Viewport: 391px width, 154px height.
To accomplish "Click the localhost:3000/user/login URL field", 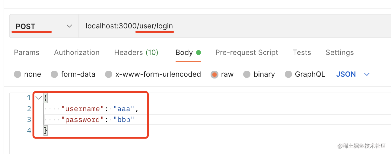I will (129, 26).
